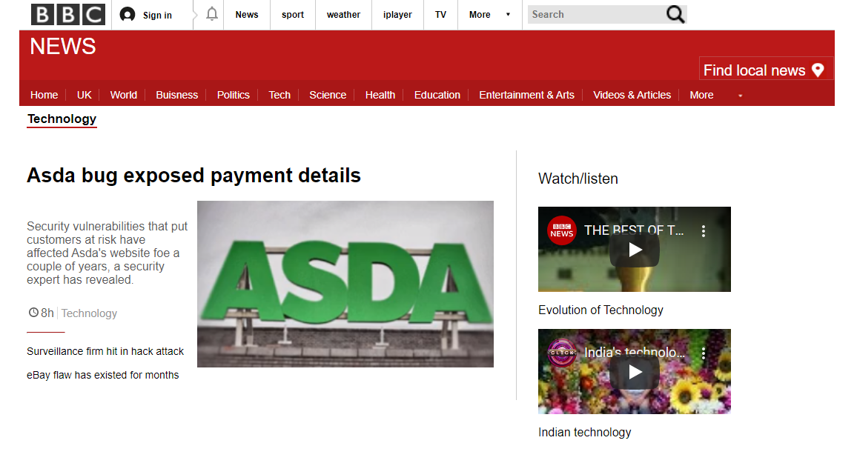Select the Buisness section
The image size is (857, 466).
[176, 95]
